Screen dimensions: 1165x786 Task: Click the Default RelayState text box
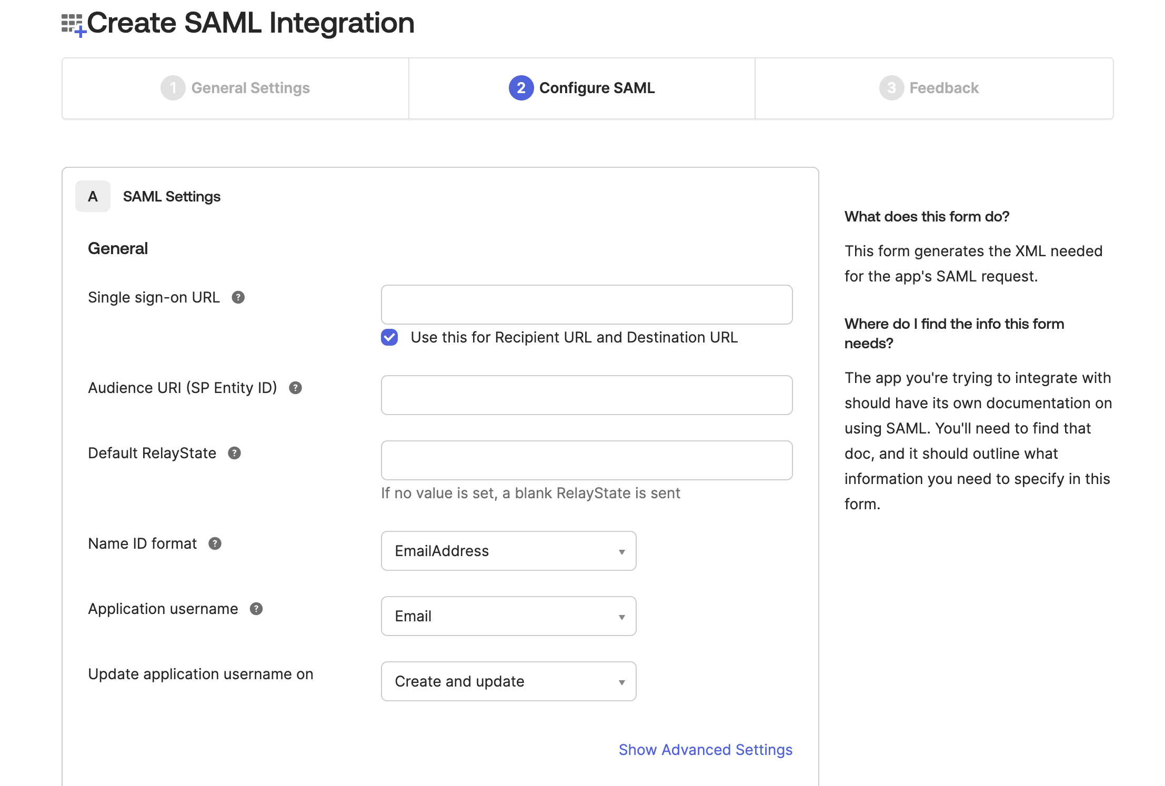[586, 461]
